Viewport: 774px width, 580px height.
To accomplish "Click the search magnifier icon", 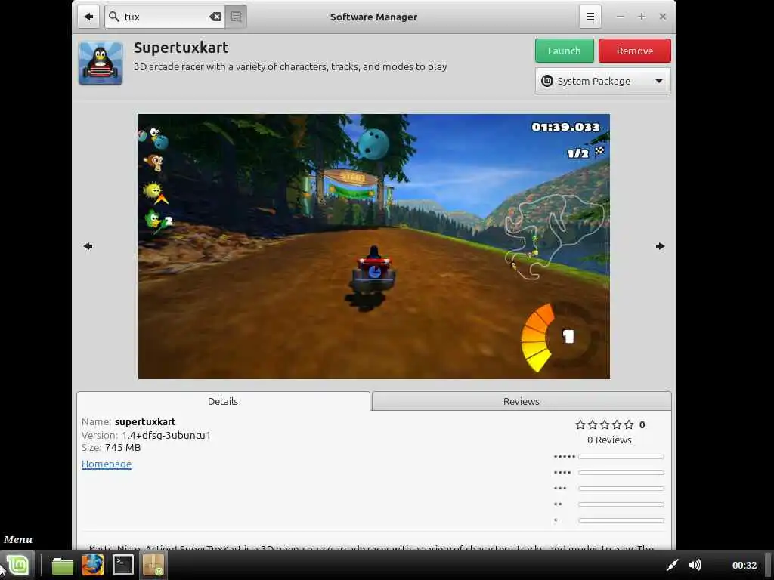I will tap(114, 17).
